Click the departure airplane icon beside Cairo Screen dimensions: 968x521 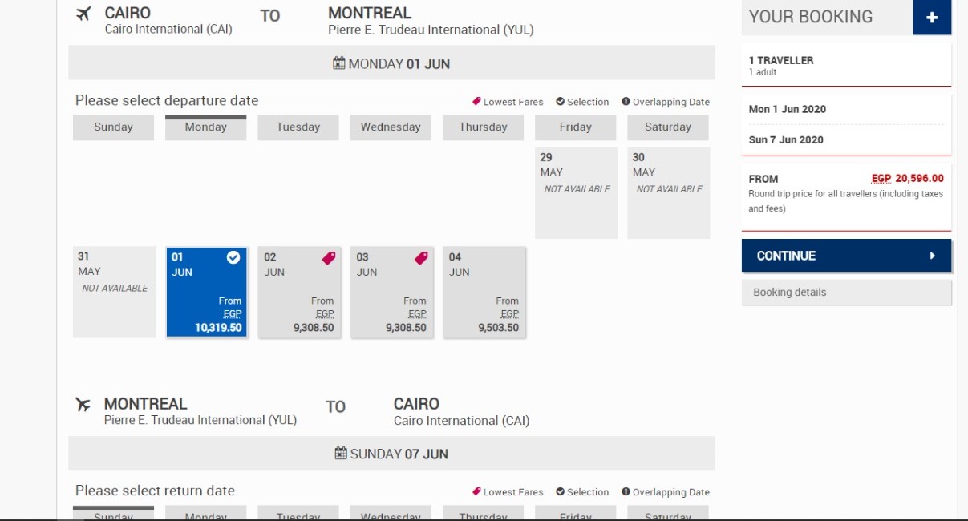[x=83, y=14]
